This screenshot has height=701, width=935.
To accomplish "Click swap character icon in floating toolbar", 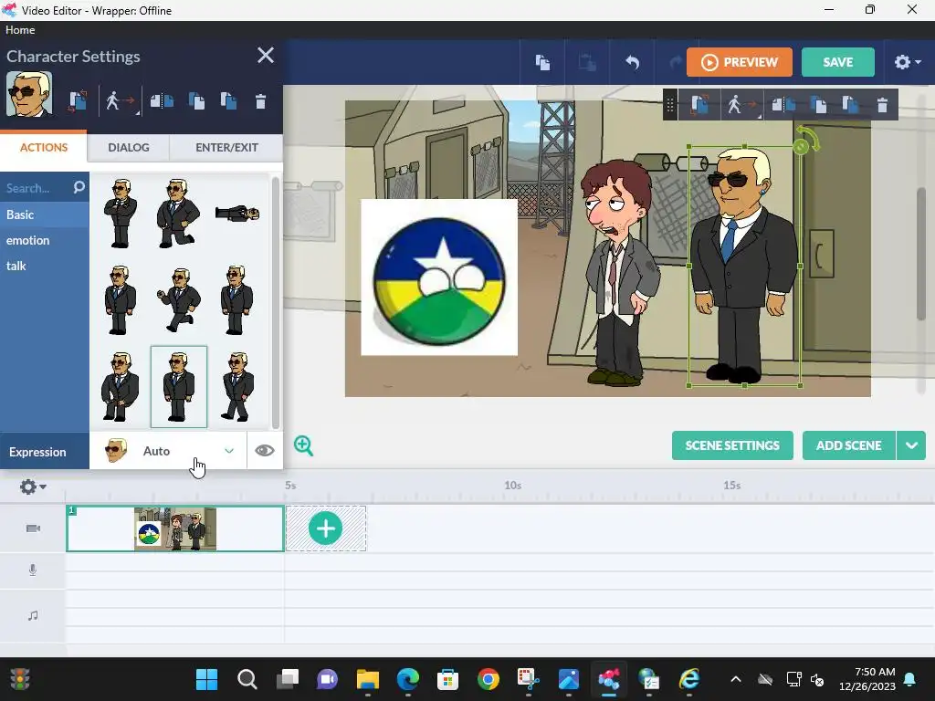I will [x=699, y=105].
